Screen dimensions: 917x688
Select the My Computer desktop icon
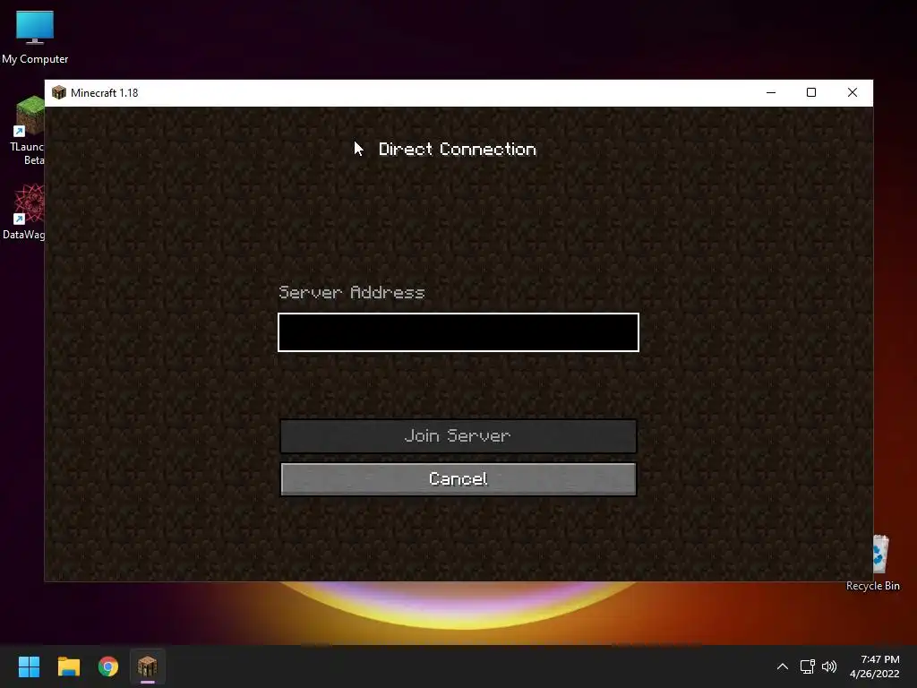click(x=35, y=37)
